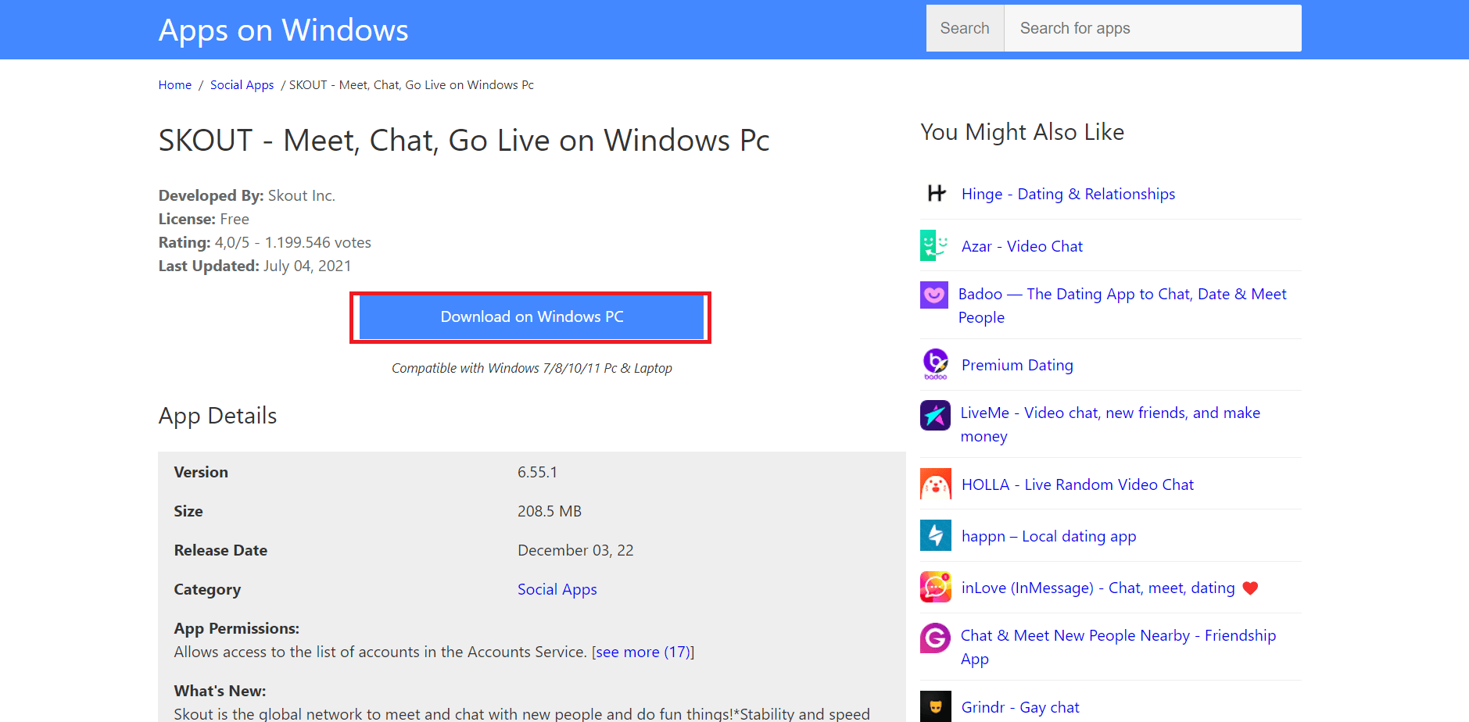1469x722 pixels.
Task: Open Hinge - Dating & Relationships link
Action: (1068, 194)
